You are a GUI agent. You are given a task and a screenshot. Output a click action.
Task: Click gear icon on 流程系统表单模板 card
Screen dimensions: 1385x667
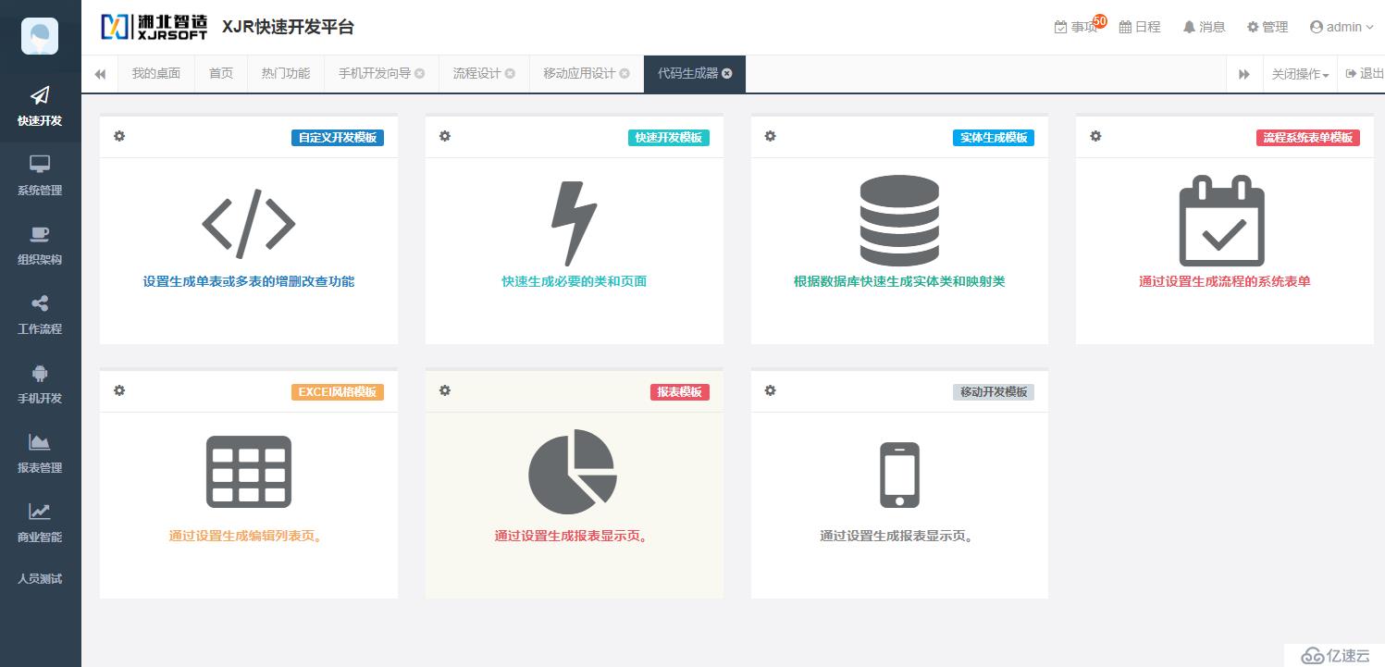[x=1095, y=136]
